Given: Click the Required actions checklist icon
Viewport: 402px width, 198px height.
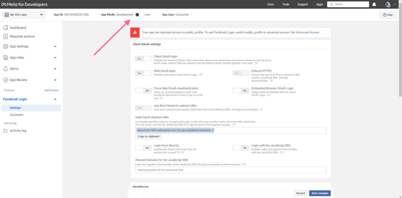Looking at the screenshot, I should (5, 36).
